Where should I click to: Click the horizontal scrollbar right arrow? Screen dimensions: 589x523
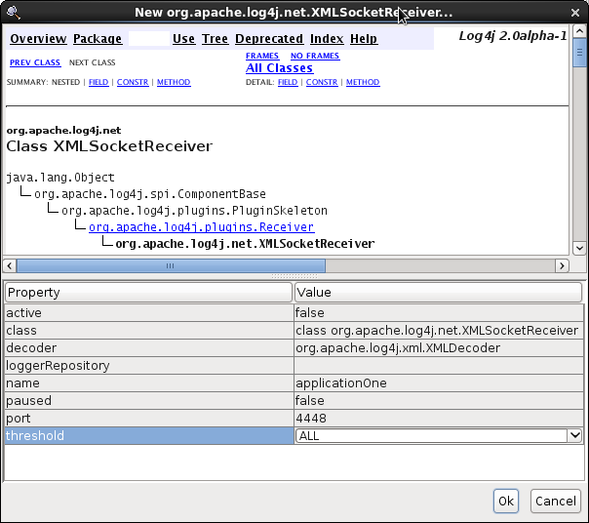click(562, 265)
